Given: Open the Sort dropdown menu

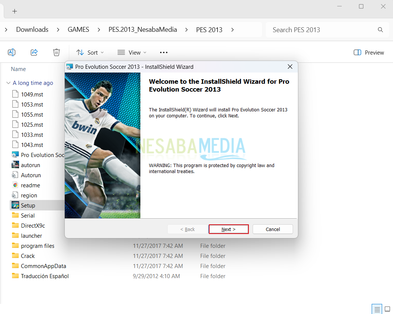Looking at the screenshot, I should [x=90, y=53].
